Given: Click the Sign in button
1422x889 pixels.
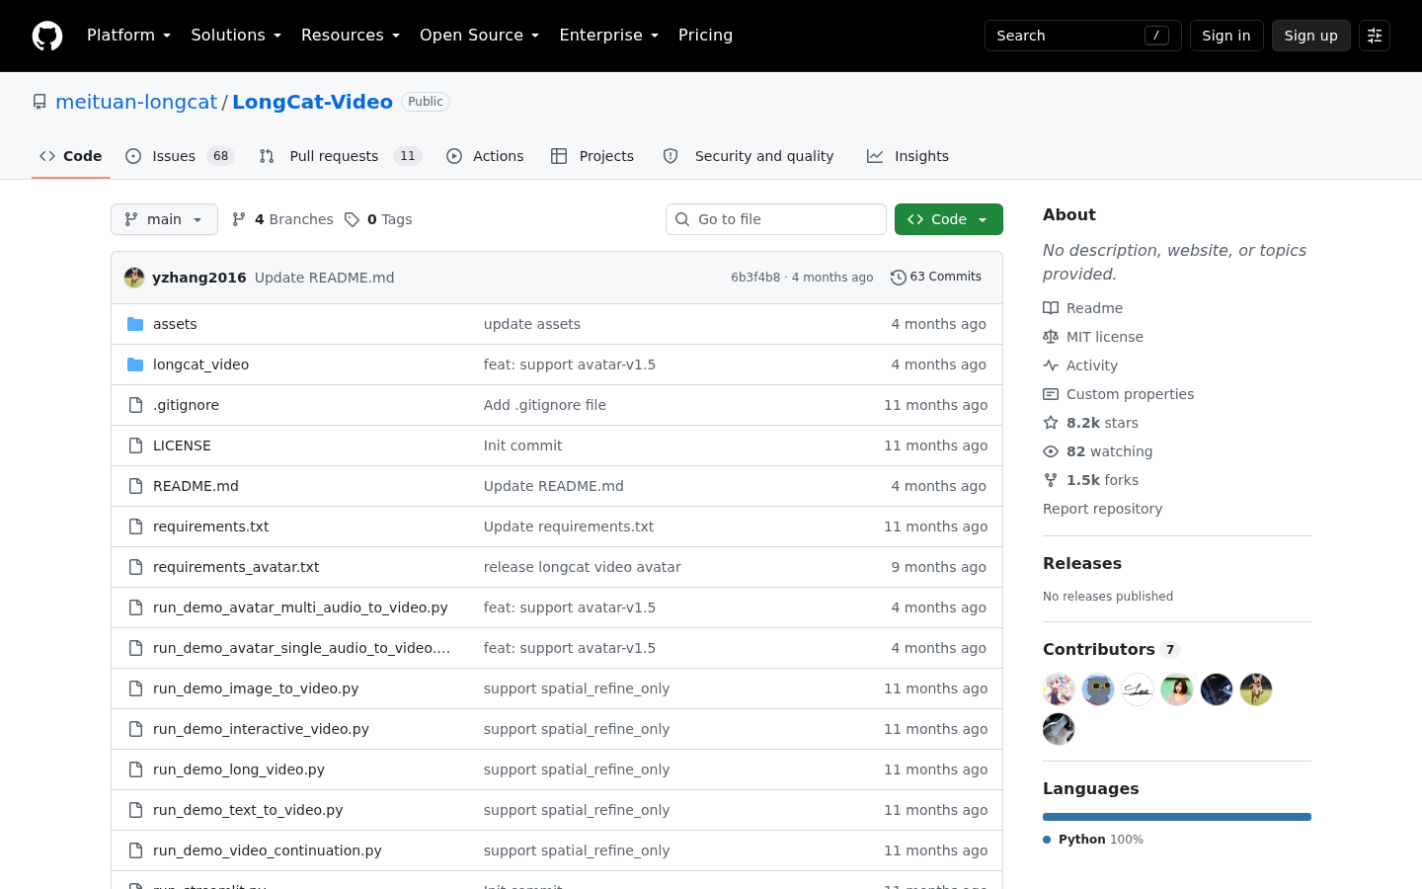Looking at the screenshot, I should click(x=1226, y=36).
